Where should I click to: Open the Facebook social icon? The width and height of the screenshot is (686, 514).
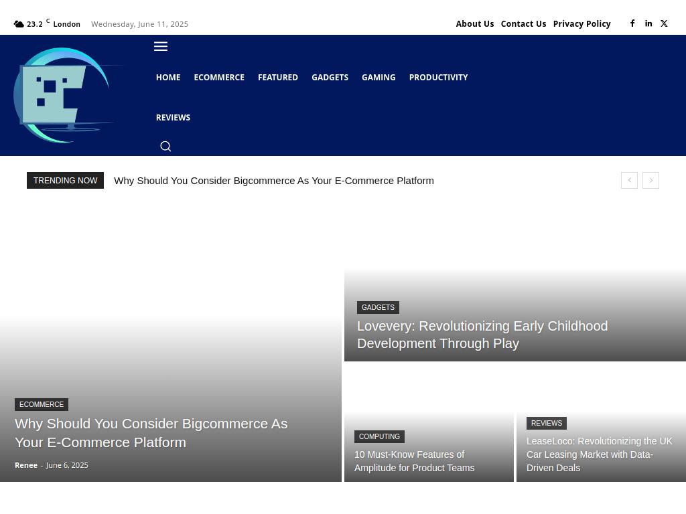coord(632,23)
